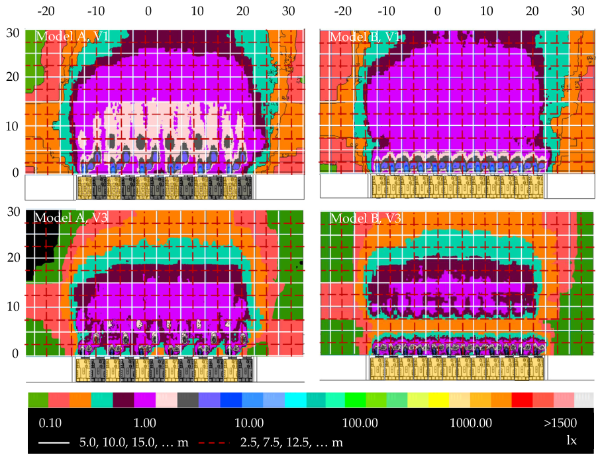Click the leftmost green swatch in the legend
The width and height of the screenshot is (602, 459).
38,400
